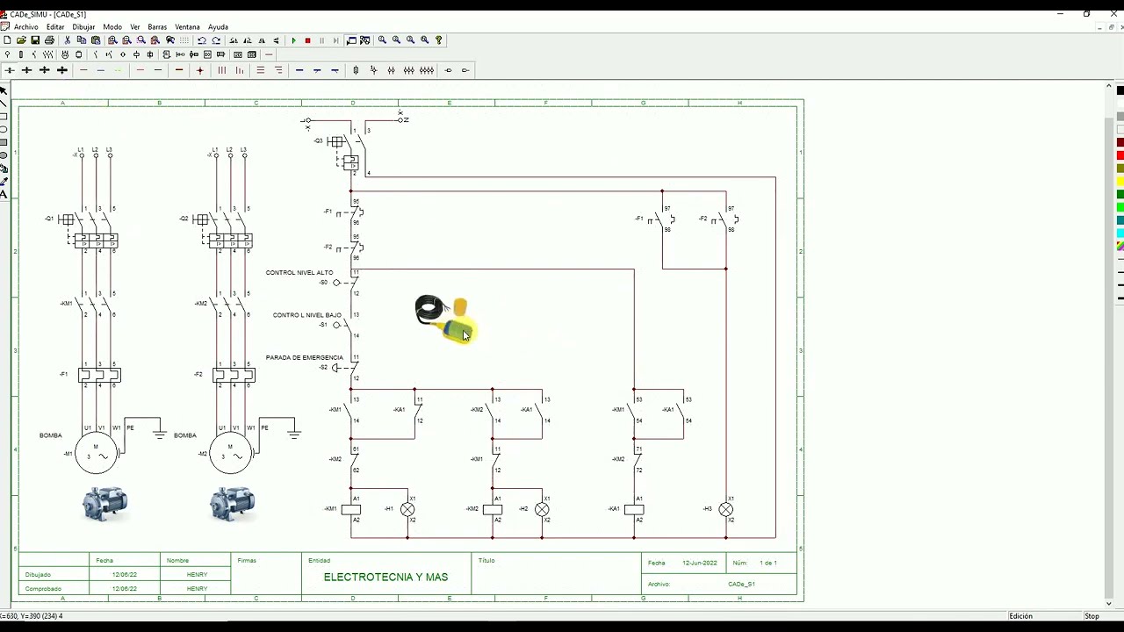Screen dimensions: 1124x632
Task: Open help with the yellow question mark icon
Action: coord(439,40)
